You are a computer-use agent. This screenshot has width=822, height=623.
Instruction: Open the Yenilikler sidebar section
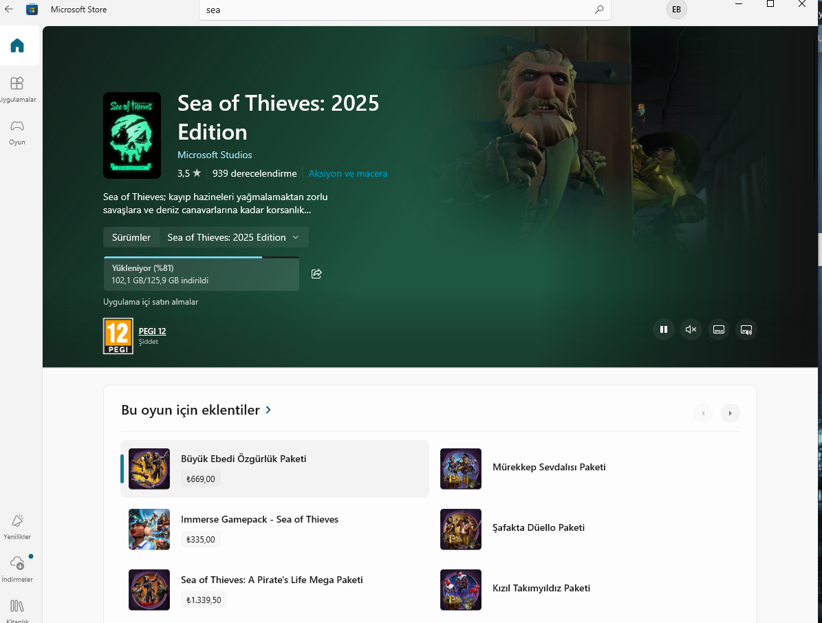[x=17, y=527]
